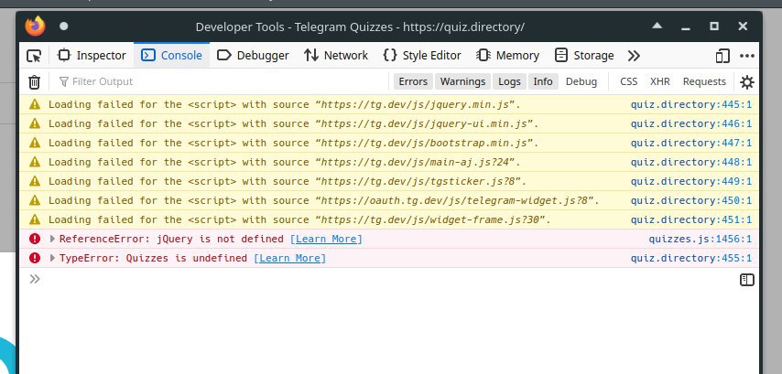
Task: Open Learn More link for ReferenceError
Action: point(326,239)
